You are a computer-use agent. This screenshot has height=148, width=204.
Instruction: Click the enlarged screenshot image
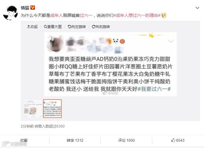coord(110,64)
